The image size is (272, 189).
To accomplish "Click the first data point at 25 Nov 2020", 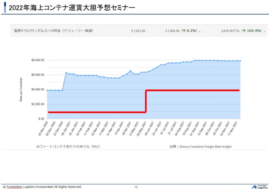I will pyautogui.click(x=47, y=90).
